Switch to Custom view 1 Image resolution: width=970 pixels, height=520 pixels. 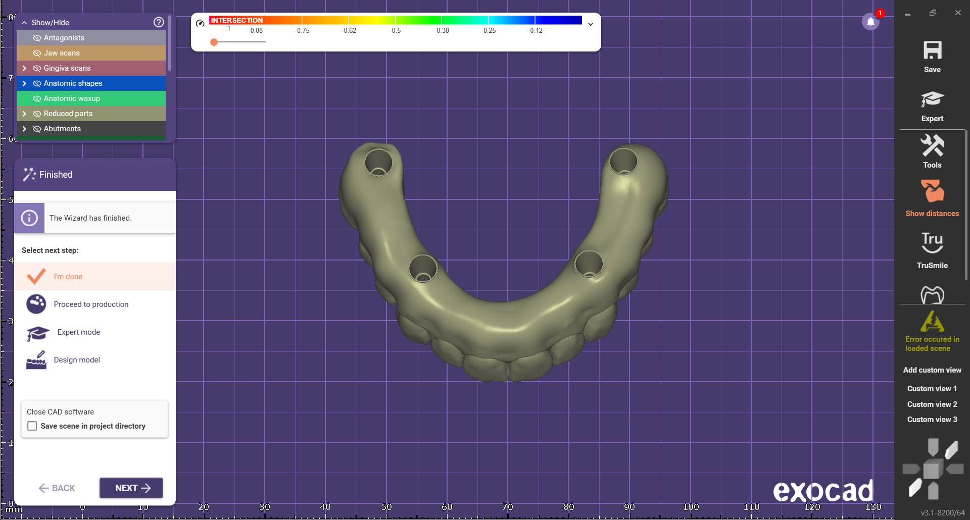(932, 388)
